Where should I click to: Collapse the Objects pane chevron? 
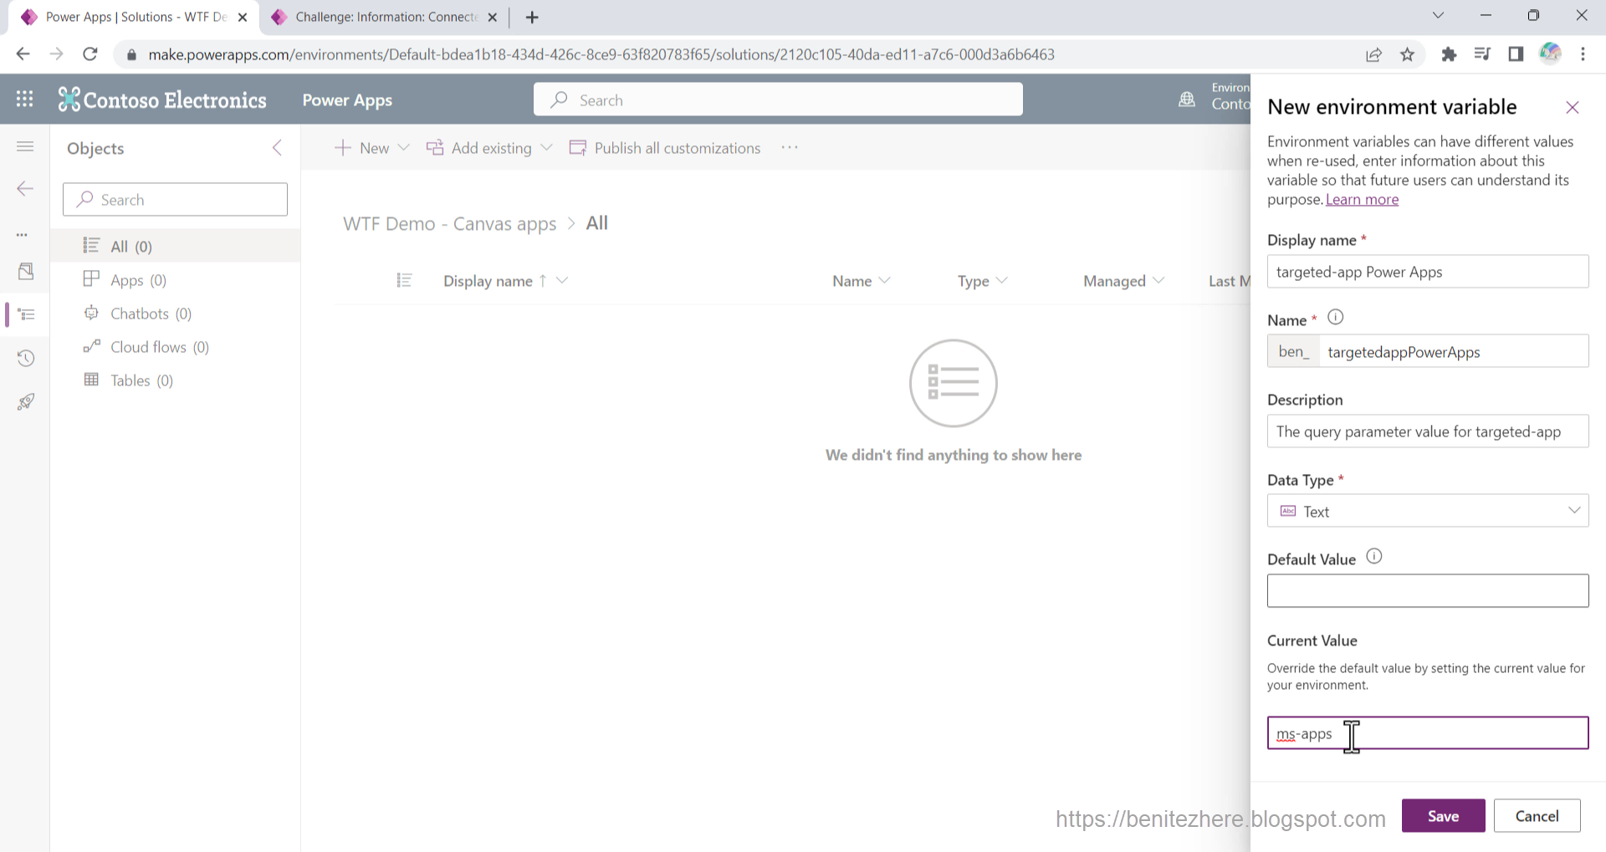(x=277, y=148)
